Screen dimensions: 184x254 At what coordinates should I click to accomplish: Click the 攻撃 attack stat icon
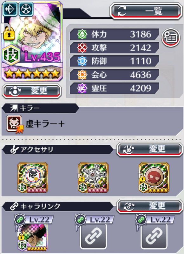tap(82, 48)
